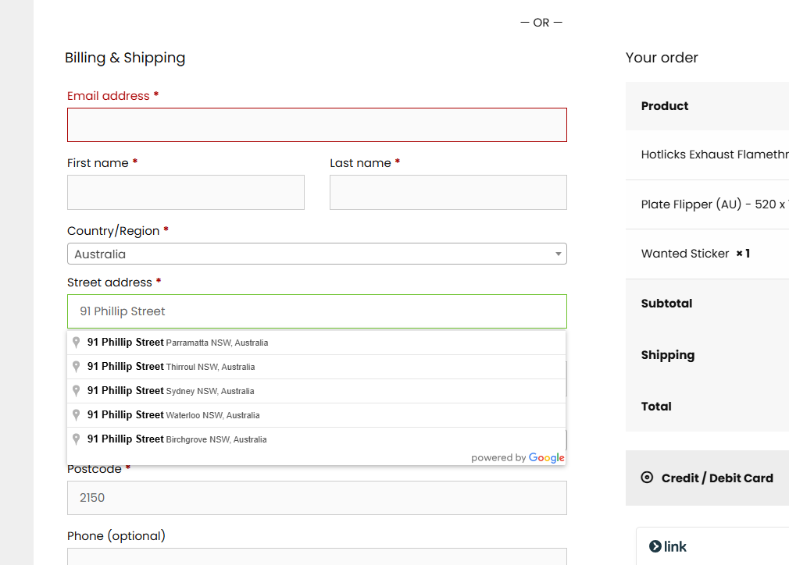Screen dimensions: 789x565
Task: Select the Credit / Debit Card radio button
Action: point(647,478)
